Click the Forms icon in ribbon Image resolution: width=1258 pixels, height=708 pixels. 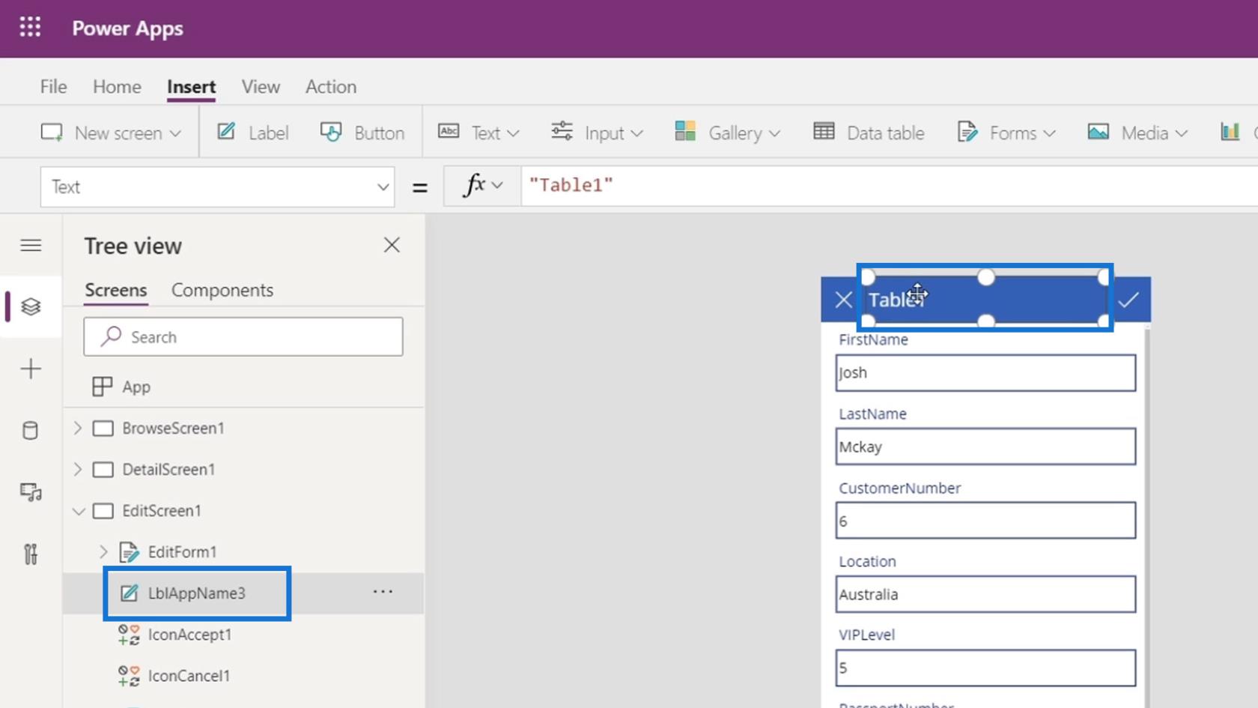pyautogui.click(x=967, y=133)
